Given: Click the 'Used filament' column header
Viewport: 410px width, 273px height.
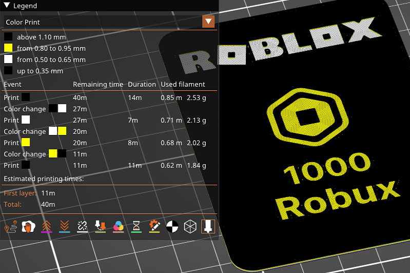Looking at the screenshot, I should pos(183,85).
